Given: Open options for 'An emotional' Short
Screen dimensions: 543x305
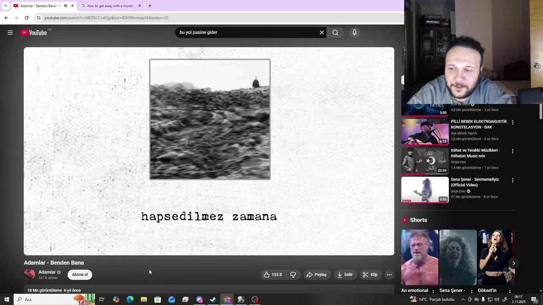Looking at the screenshot, I should click(x=433, y=291).
